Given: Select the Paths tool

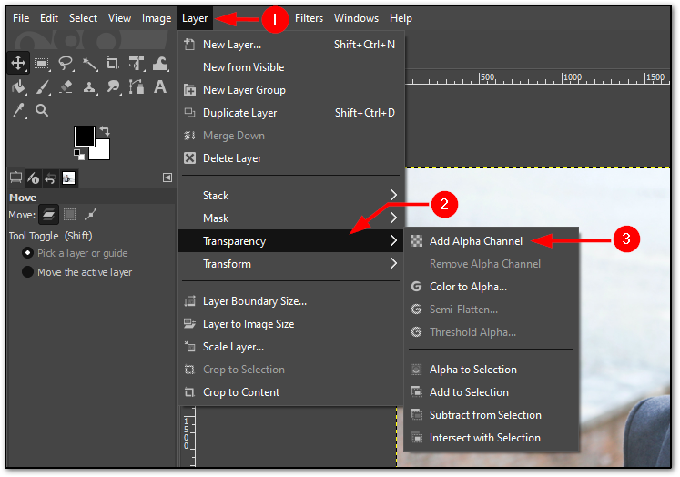Looking at the screenshot, I should coord(137,87).
